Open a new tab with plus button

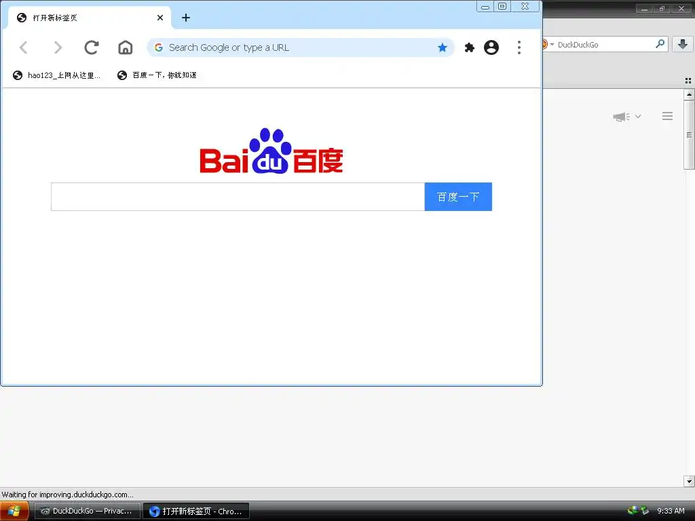(x=186, y=18)
